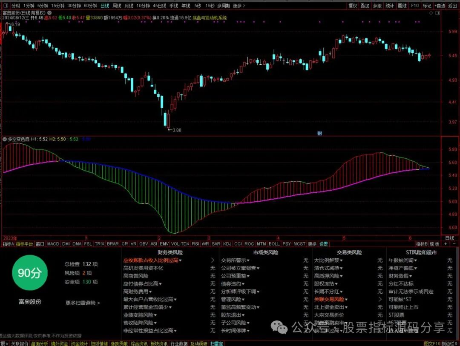
Task: Click the 多股 multi-stock button
Action: pyautogui.click(x=377, y=6)
